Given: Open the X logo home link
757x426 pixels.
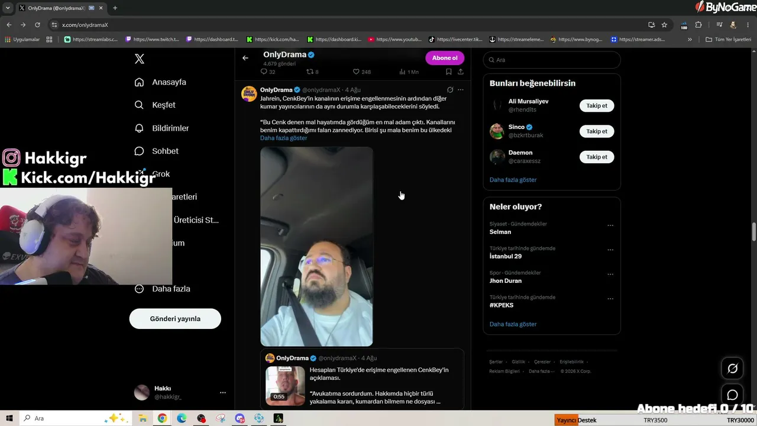Looking at the screenshot, I should [140, 59].
